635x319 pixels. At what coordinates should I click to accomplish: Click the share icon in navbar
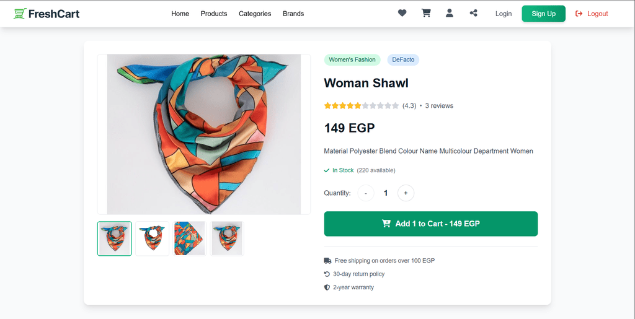(x=474, y=13)
